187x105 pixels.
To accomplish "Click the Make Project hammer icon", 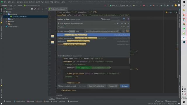I will (105, 6).
